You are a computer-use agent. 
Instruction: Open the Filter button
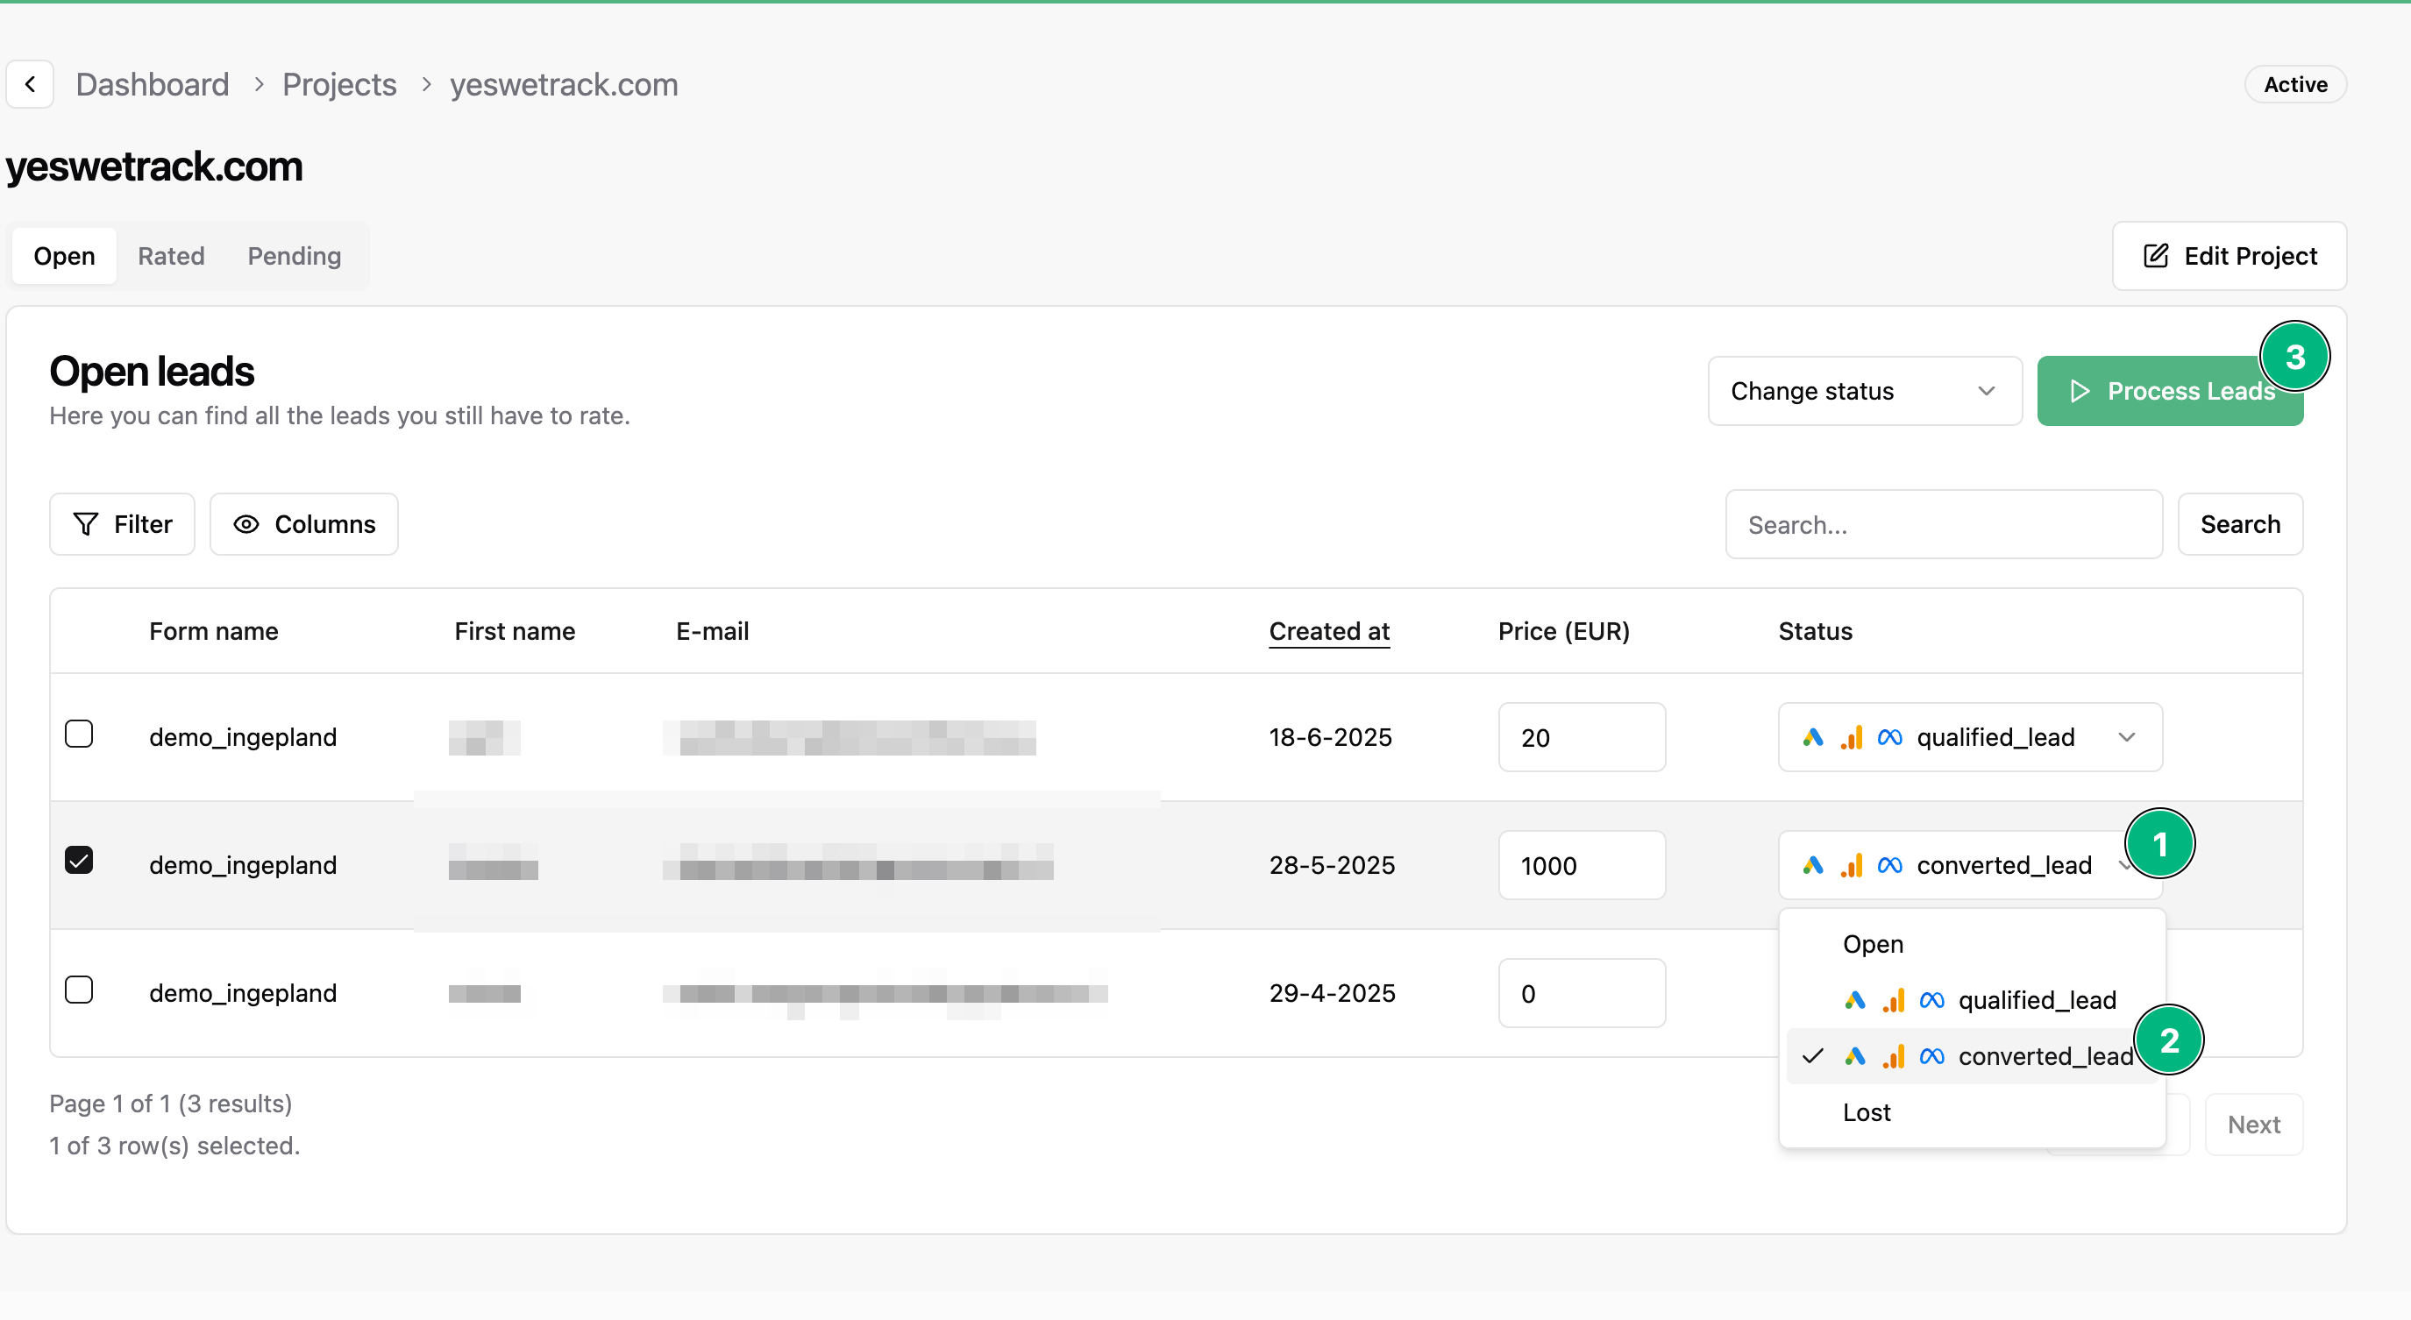[x=122, y=524]
